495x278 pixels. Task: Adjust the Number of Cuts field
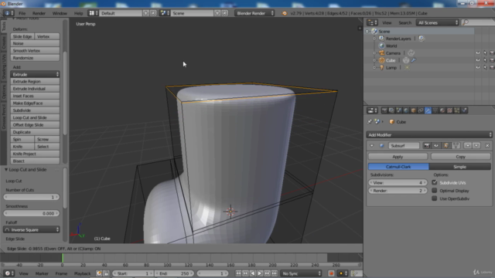[x=32, y=197]
